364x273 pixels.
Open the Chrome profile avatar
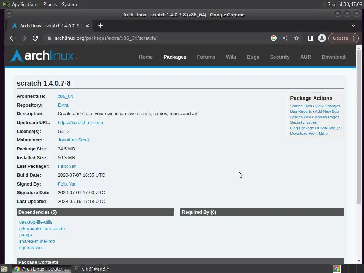[x=322, y=38]
